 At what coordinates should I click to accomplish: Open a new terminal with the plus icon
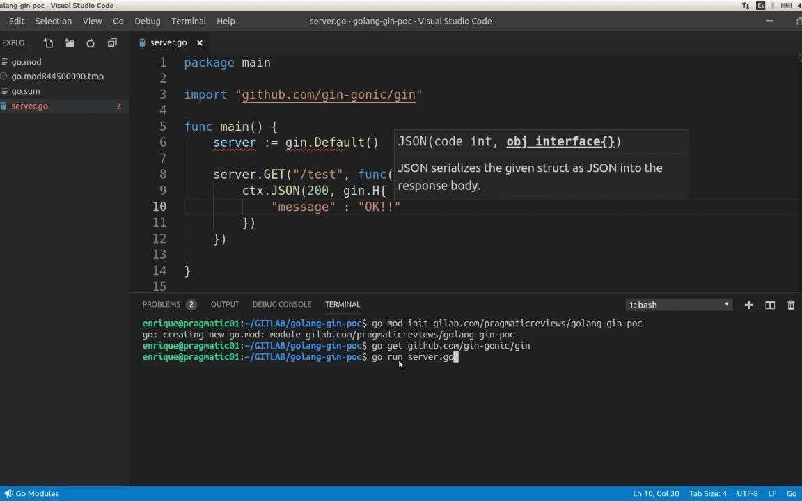[x=748, y=305]
